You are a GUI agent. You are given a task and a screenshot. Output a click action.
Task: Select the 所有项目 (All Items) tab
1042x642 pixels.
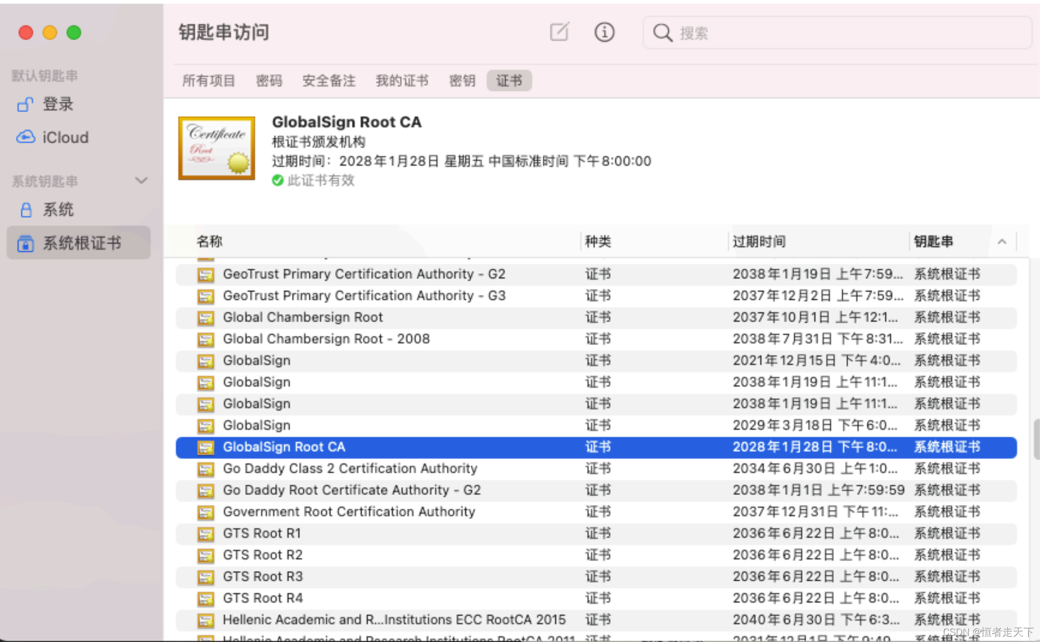pyautogui.click(x=210, y=80)
